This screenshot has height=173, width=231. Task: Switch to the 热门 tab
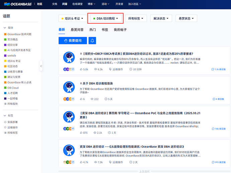[92, 30]
